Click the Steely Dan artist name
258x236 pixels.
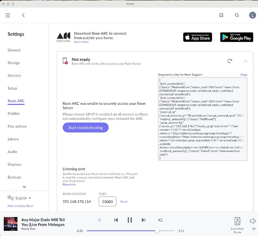(x=28, y=229)
